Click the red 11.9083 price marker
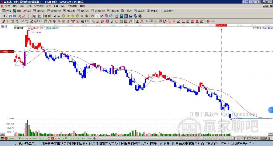 7,51
